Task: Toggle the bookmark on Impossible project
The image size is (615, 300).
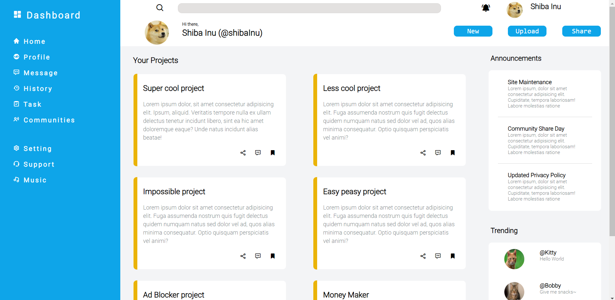Action: coord(272,256)
